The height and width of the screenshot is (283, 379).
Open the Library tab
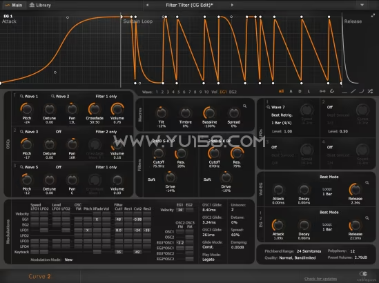40,5
